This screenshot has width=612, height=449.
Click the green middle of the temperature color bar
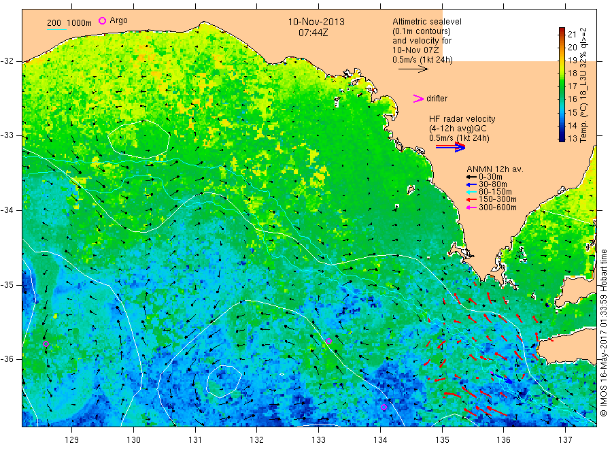click(562, 88)
